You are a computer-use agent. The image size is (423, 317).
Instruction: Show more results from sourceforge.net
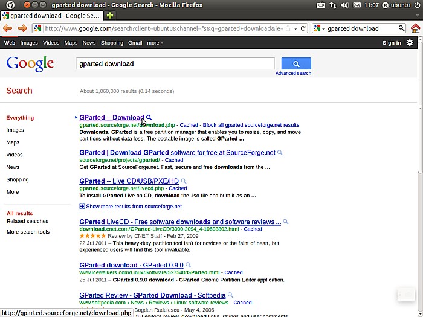[134, 207]
